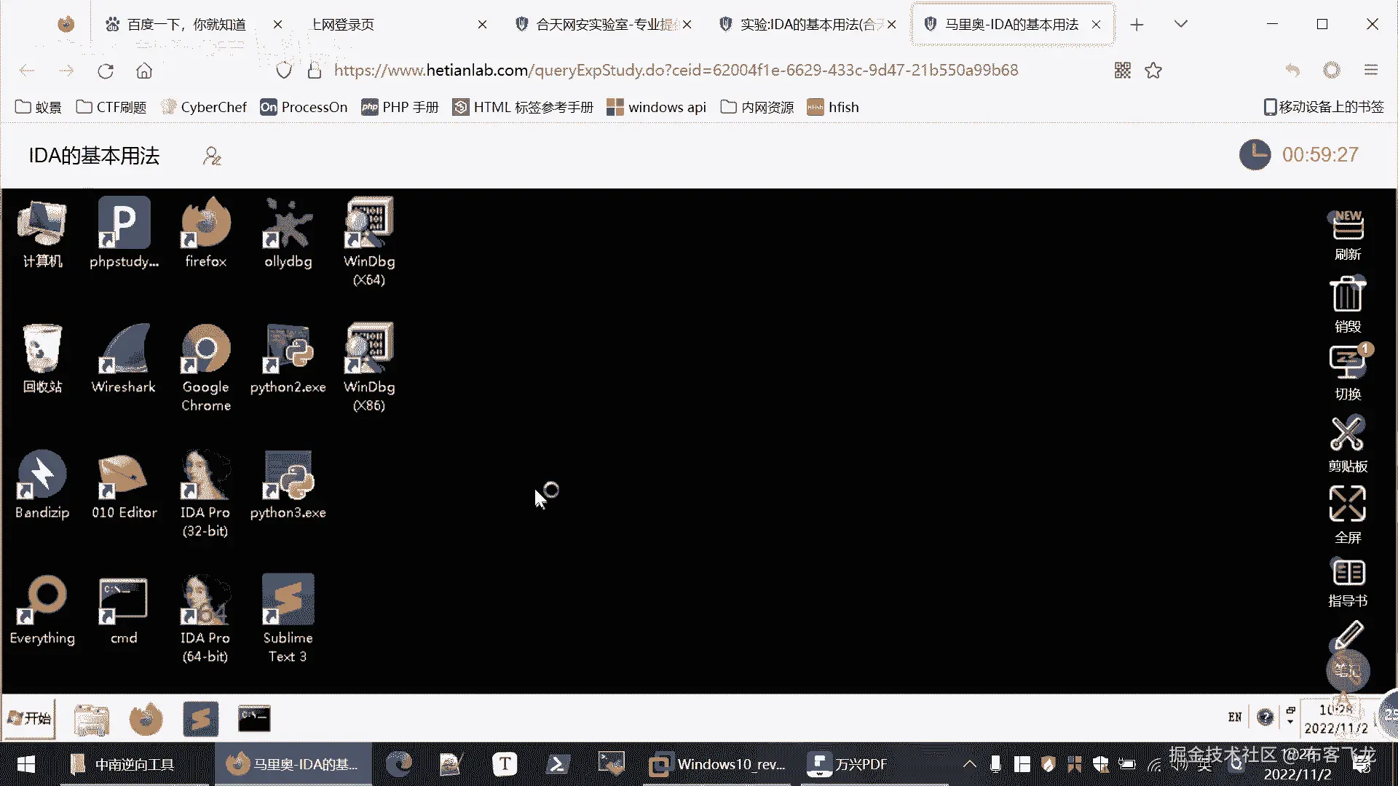Launch ollydbg from the remote desktop
This screenshot has width=1398, height=786.
click(x=288, y=225)
